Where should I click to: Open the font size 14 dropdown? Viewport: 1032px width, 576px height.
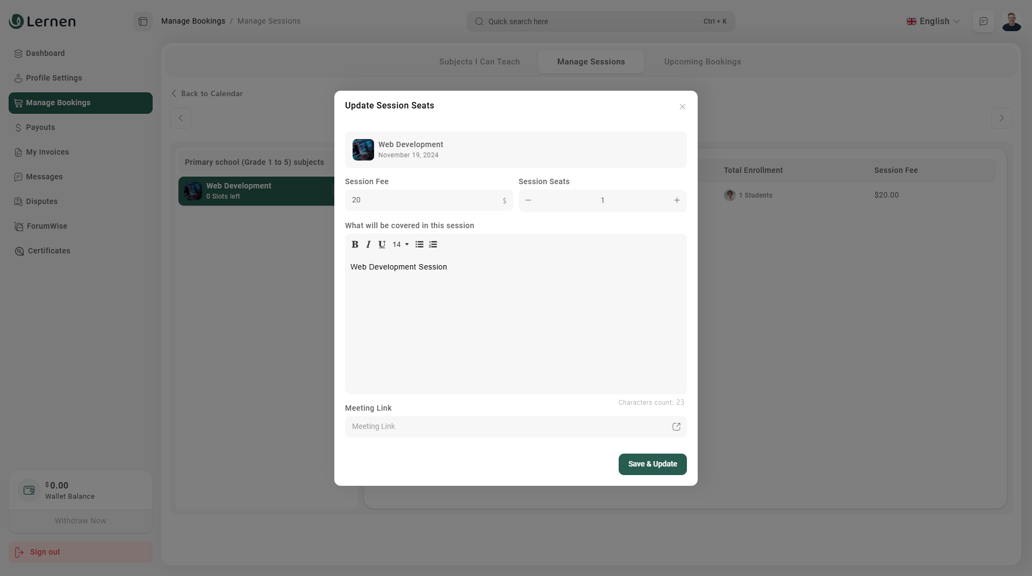pos(400,244)
